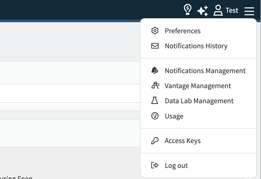Click the envelope icon for Notifications History
This screenshot has width=261, height=179.
155,46
